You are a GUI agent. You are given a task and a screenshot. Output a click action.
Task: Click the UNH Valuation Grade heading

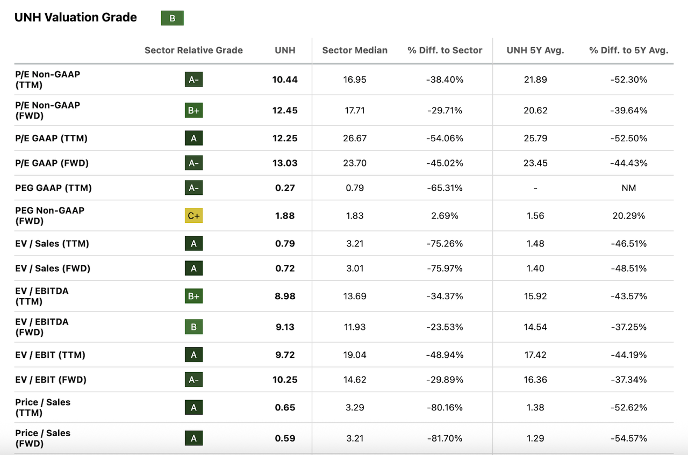click(76, 18)
